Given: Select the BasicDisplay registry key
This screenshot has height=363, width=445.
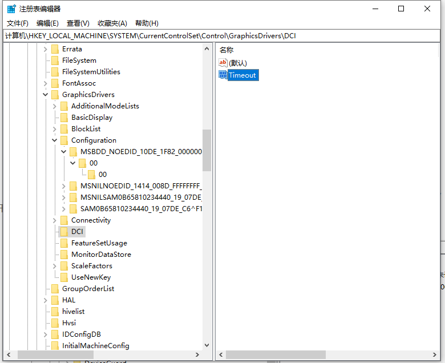Looking at the screenshot, I should click(91, 118).
